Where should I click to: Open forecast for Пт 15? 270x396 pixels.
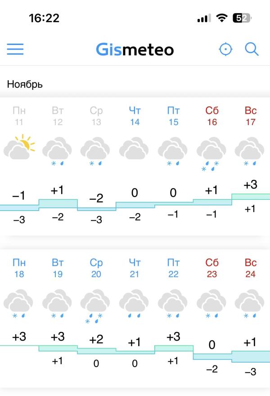pyautogui.click(x=173, y=116)
